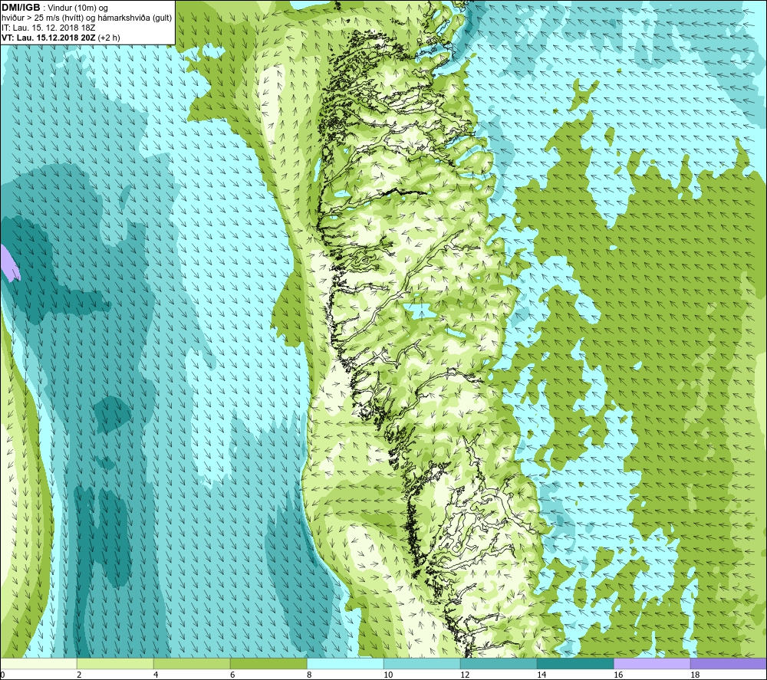
Task: Click the 'VT: Lau. 15.12.2018 20Z' valid time
Action: [48, 37]
